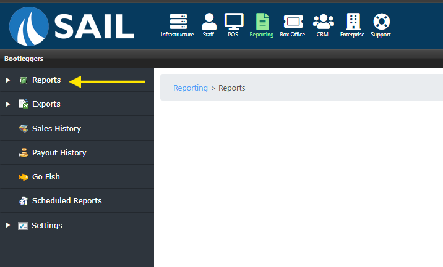Open the POS monitor icon
This screenshot has width=443, height=267.
[x=234, y=22]
